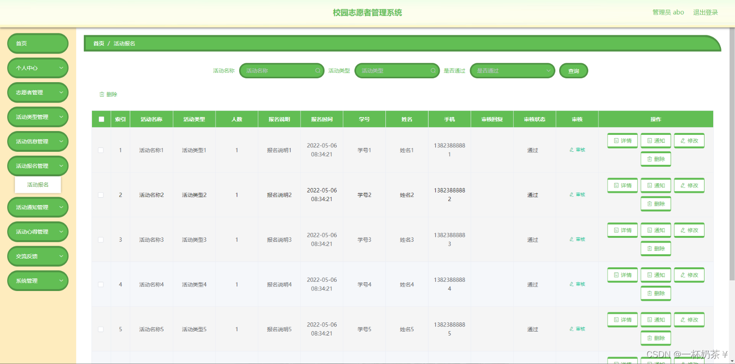
Task: Open 通知 for 活动名称5 row
Action: pos(656,320)
